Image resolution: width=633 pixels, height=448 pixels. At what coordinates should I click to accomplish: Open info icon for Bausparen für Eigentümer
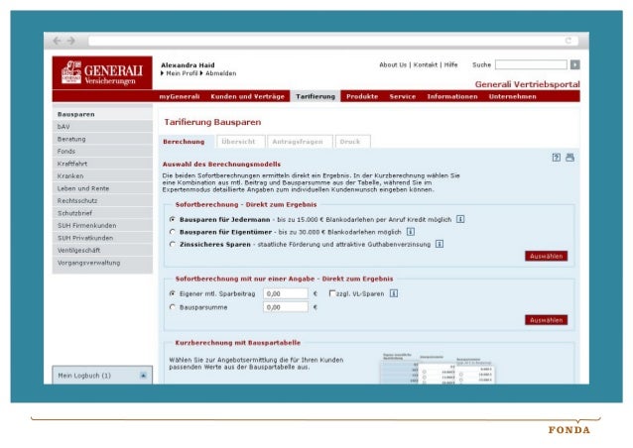click(x=411, y=232)
